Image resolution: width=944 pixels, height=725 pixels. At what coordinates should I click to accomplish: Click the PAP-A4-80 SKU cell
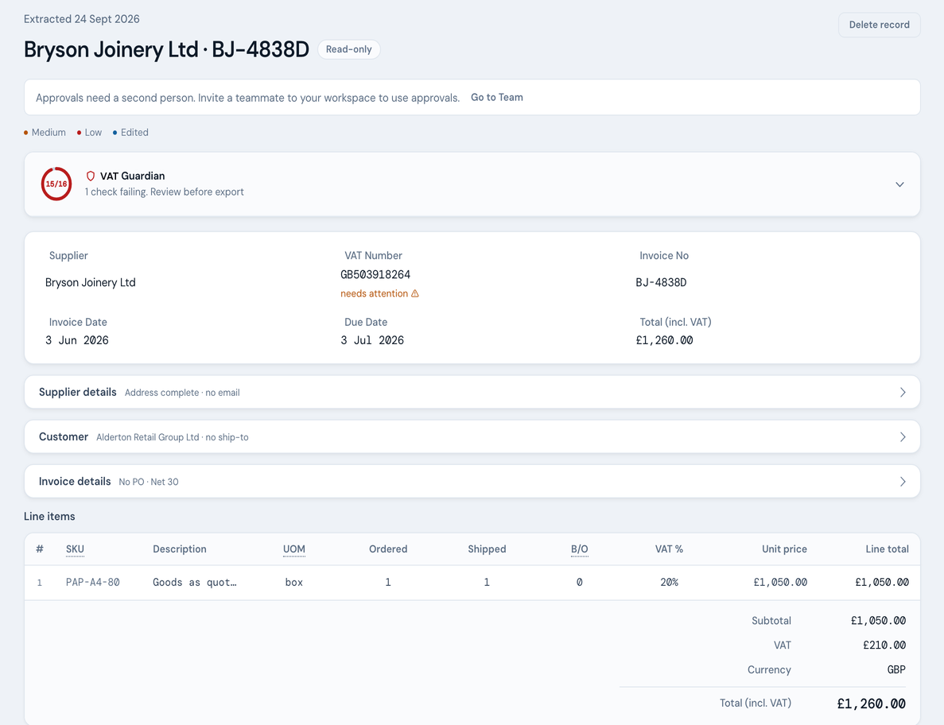tap(93, 582)
